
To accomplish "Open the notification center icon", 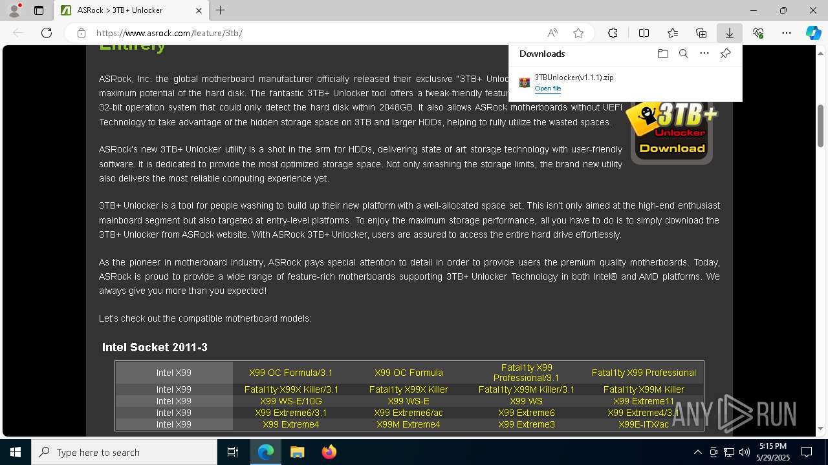I will [x=807, y=452].
